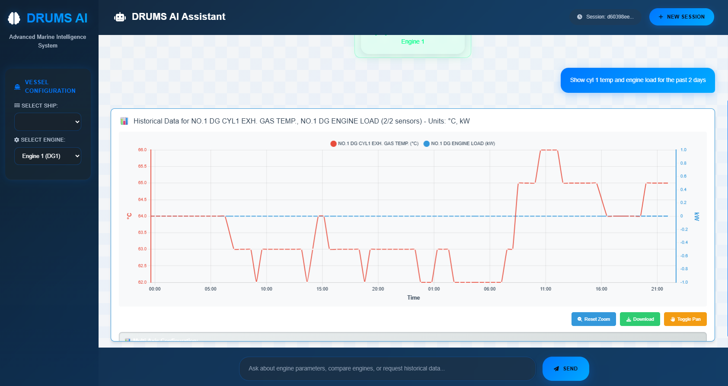This screenshot has height=386, width=728.
Task: Click the robot icon beside DRUMS AI Assistant
Action: (120, 17)
